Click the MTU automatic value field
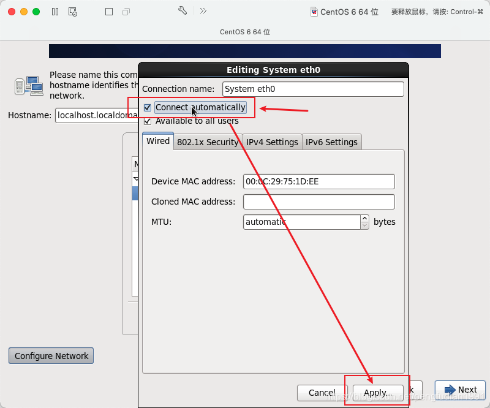The height and width of the screenshot is (408, 490). coord(301,222)
